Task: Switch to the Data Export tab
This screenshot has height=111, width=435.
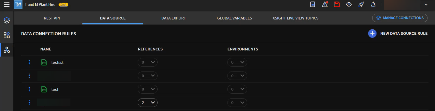Action: (173, 18)
